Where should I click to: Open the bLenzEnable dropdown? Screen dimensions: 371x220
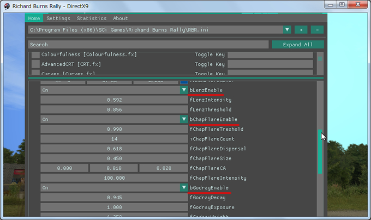coord(114,90)
